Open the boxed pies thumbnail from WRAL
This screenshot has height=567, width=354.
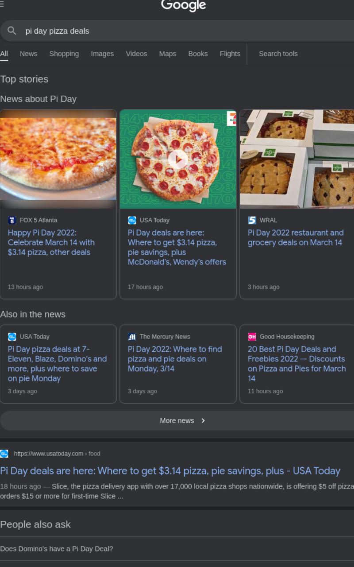pos(297,159)
